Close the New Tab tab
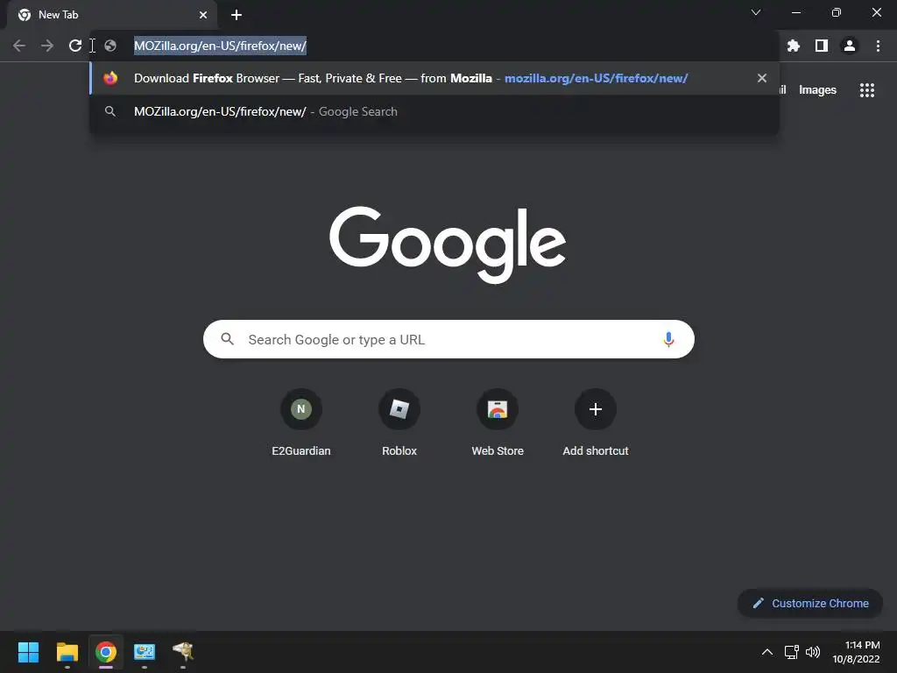 tap(203, 15)
